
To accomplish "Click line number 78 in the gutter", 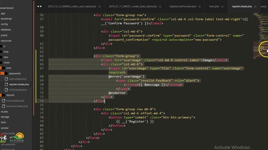I will pyautogui.click(x=41, y=117).
